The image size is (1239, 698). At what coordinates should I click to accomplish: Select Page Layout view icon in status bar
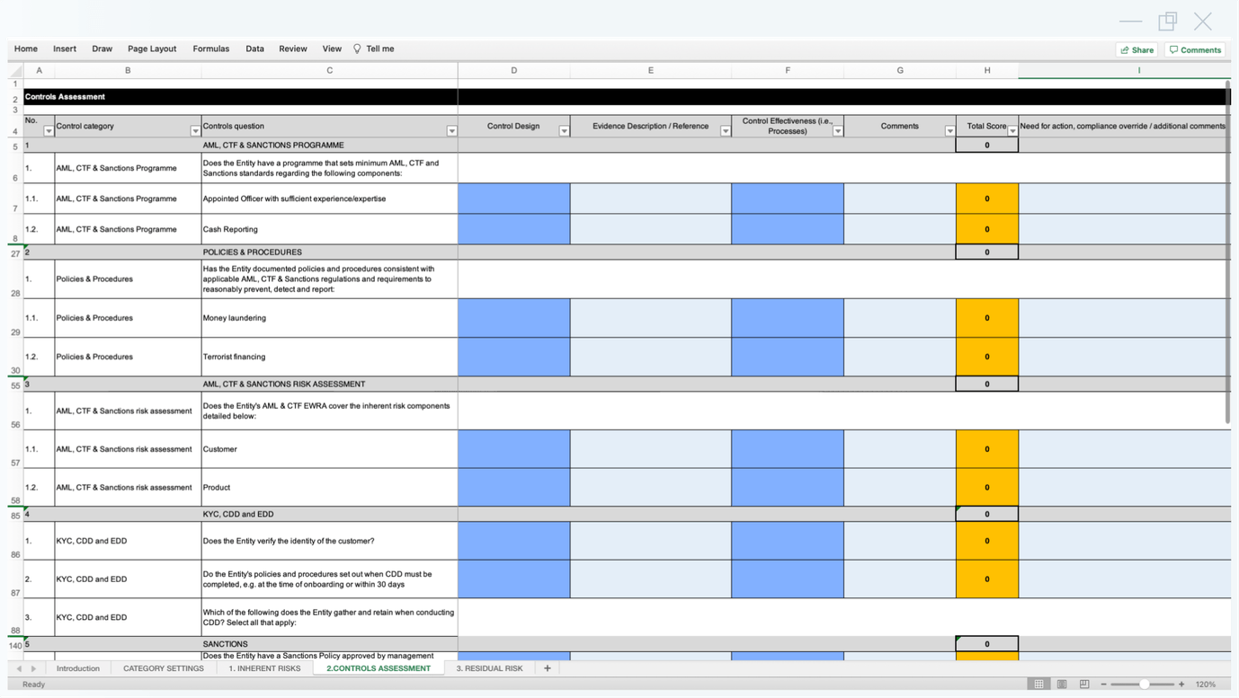click(1062, 684)
